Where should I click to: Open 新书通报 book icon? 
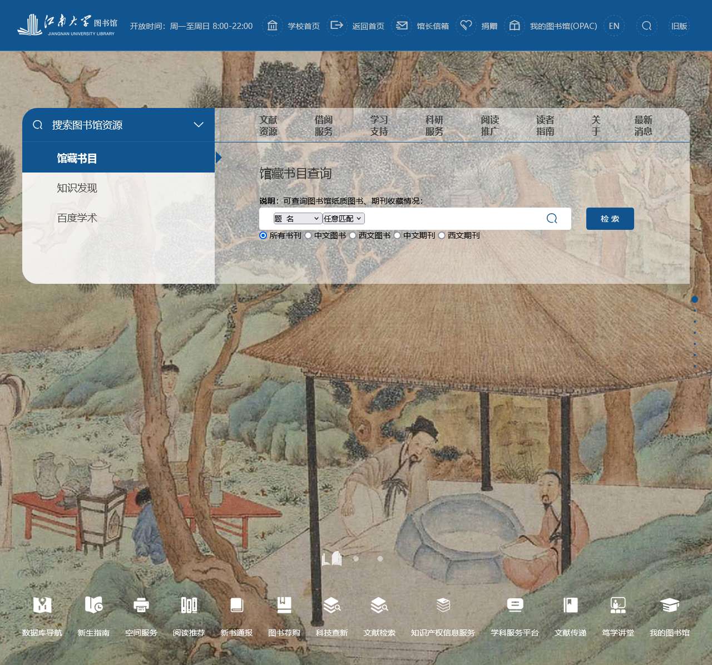[x=237, y=605]
